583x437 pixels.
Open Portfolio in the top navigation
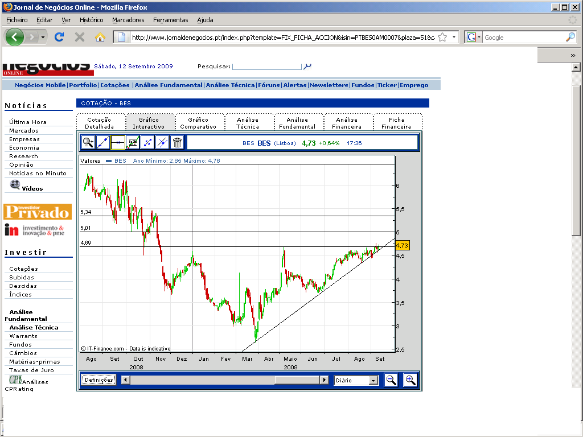pos(83,85)
